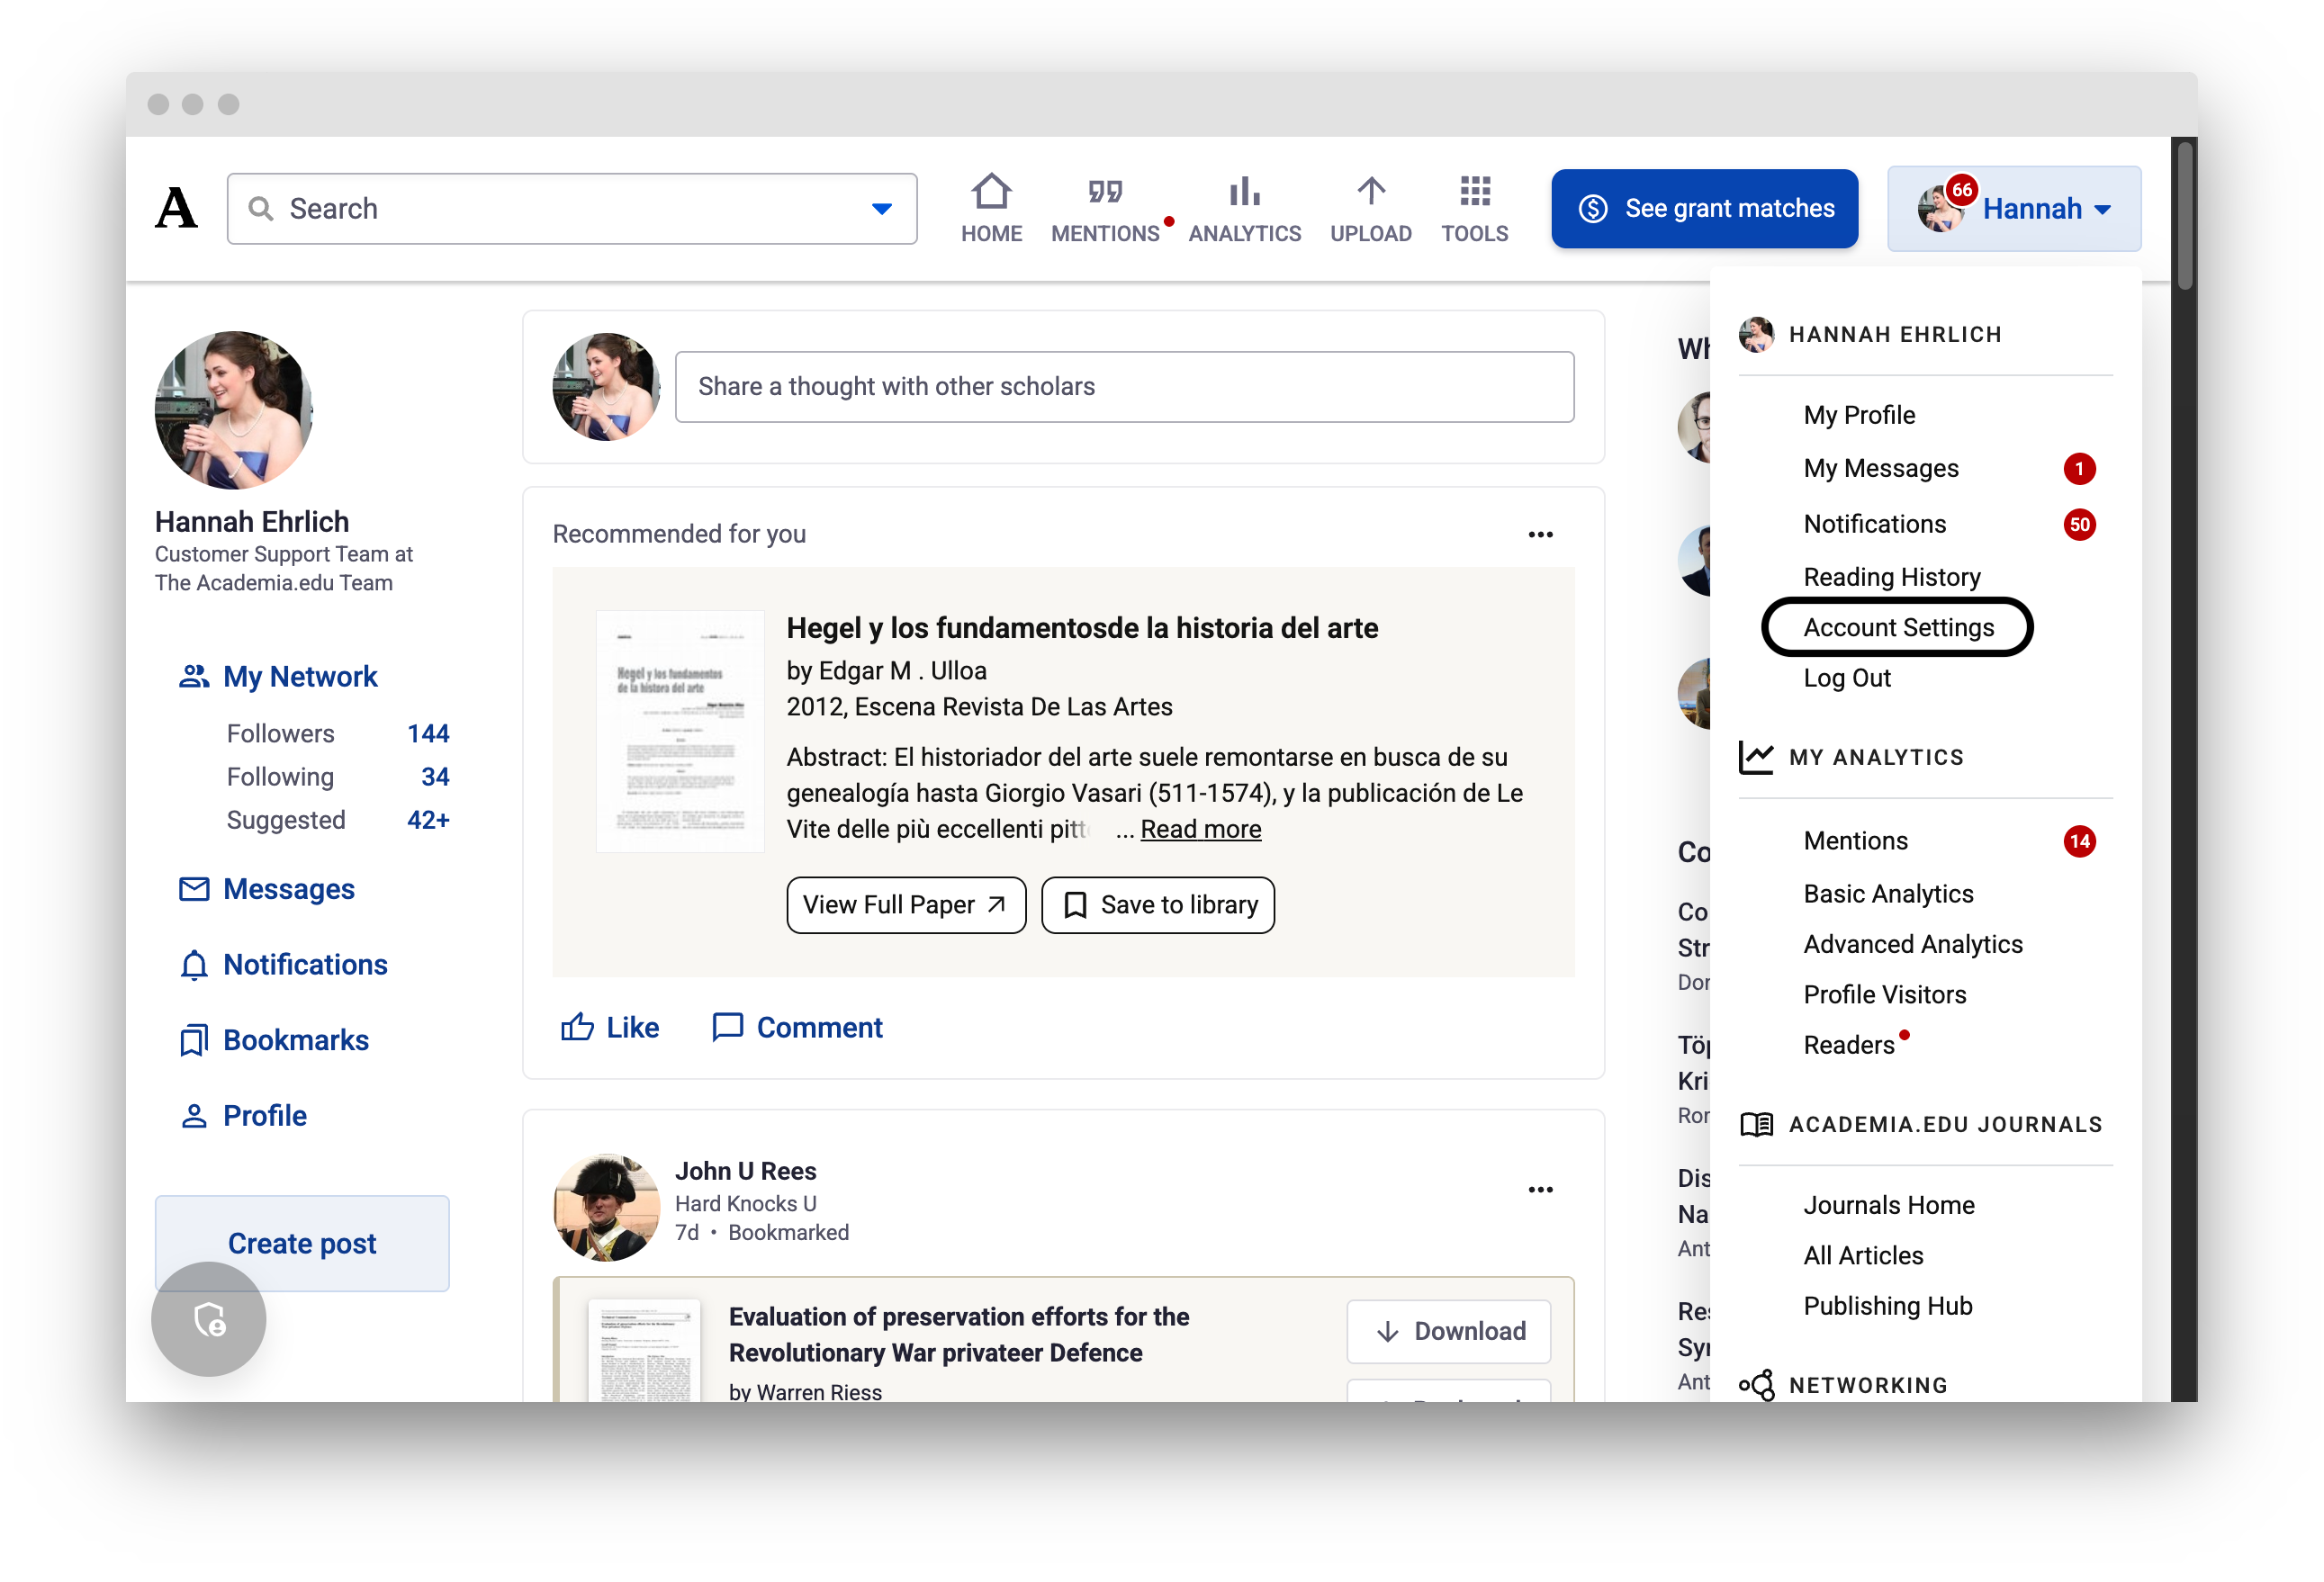The height and width of the screenshot is (1582, 2324).
Task: Open options menu on Recommended for you
Action: point(1540,535)
